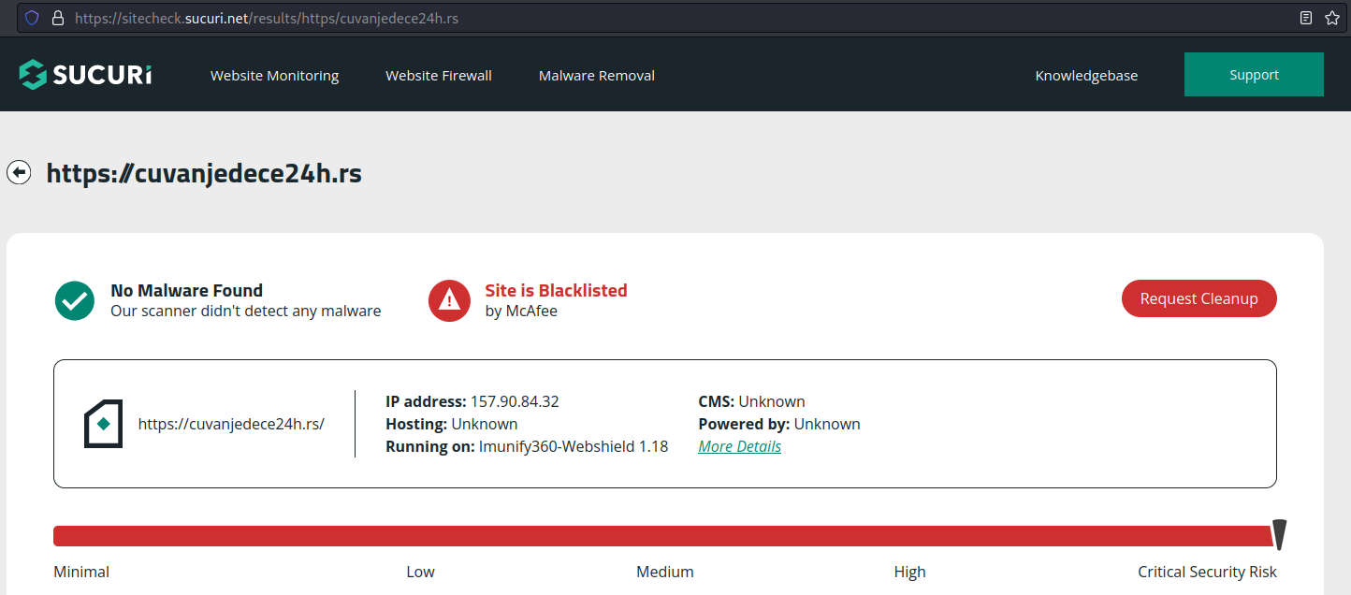The height and width of the screenshot is (595, 1351).
Task: Click the 'Critical Security Risk' label
Action: pyautogui.click(x=1207, y=572)
